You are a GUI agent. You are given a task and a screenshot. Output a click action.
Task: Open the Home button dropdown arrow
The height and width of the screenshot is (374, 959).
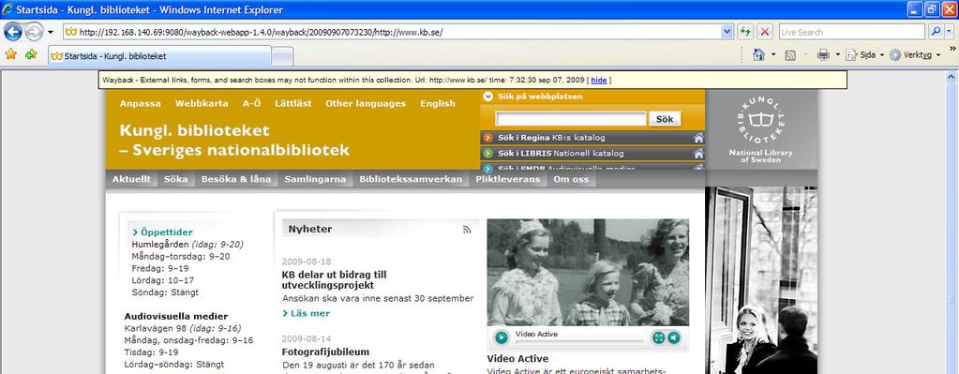[773, 55]
